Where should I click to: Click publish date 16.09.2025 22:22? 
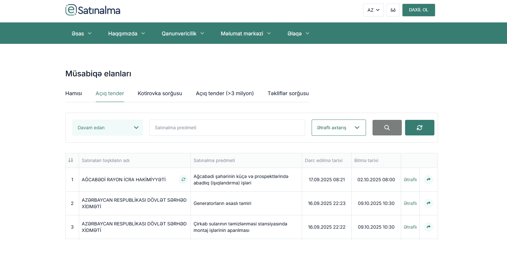(x=327, y=227)
